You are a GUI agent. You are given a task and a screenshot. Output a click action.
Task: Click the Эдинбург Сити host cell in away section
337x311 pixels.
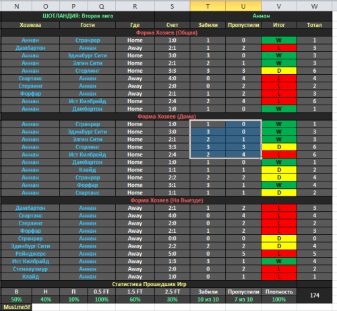tap(30, 246)
